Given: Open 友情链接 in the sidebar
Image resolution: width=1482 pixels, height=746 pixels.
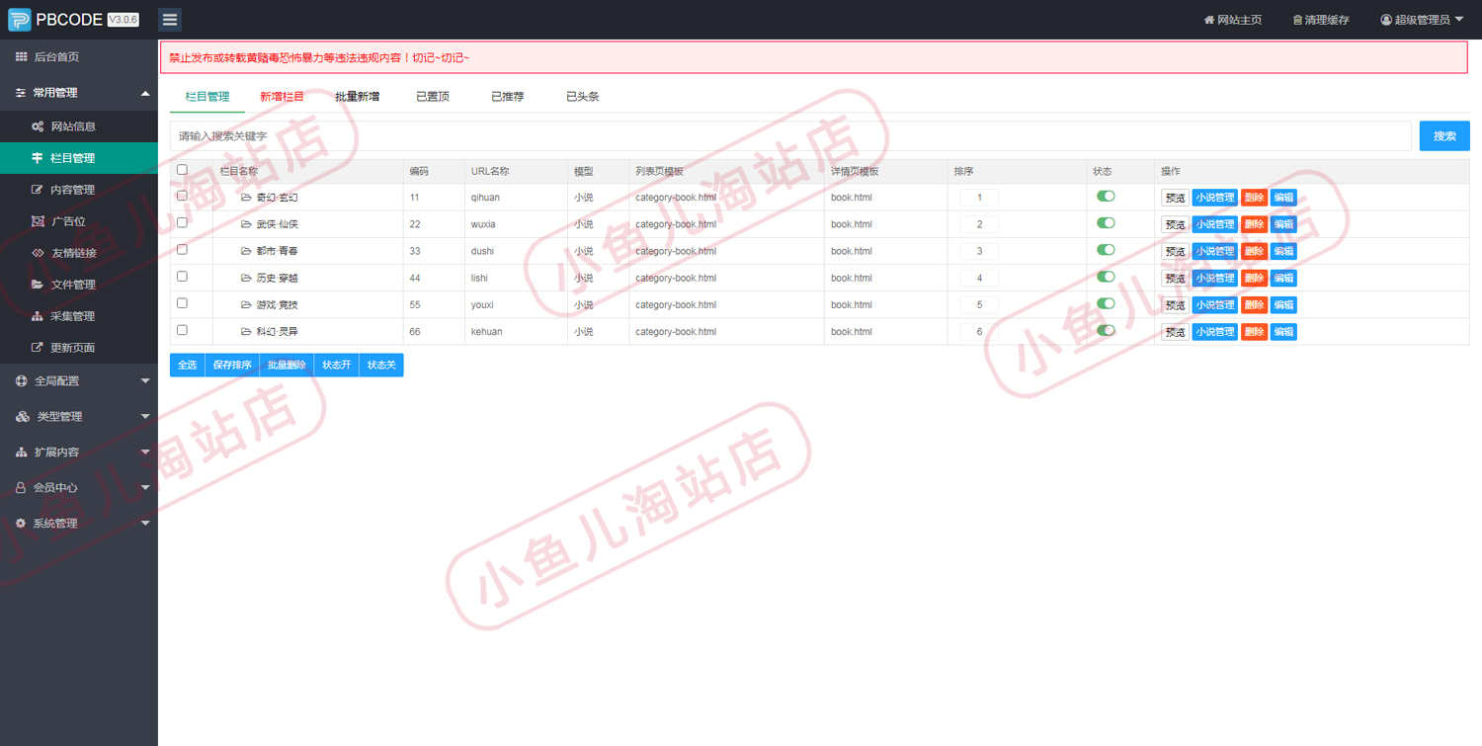Looking at the screenshot, I should (79, 253).
